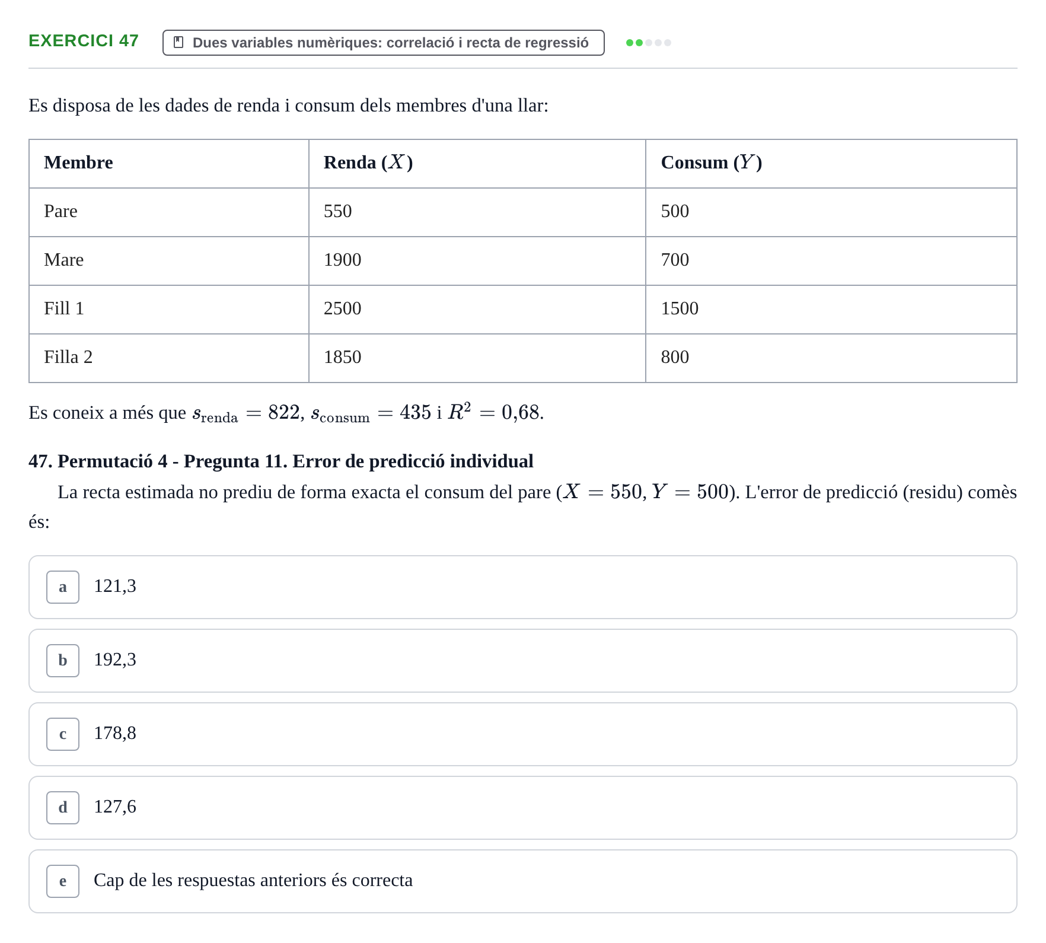1046x943 pixels.
Task: Click the Fill 1 renda value 2500
Action: (x=342, y=308)
